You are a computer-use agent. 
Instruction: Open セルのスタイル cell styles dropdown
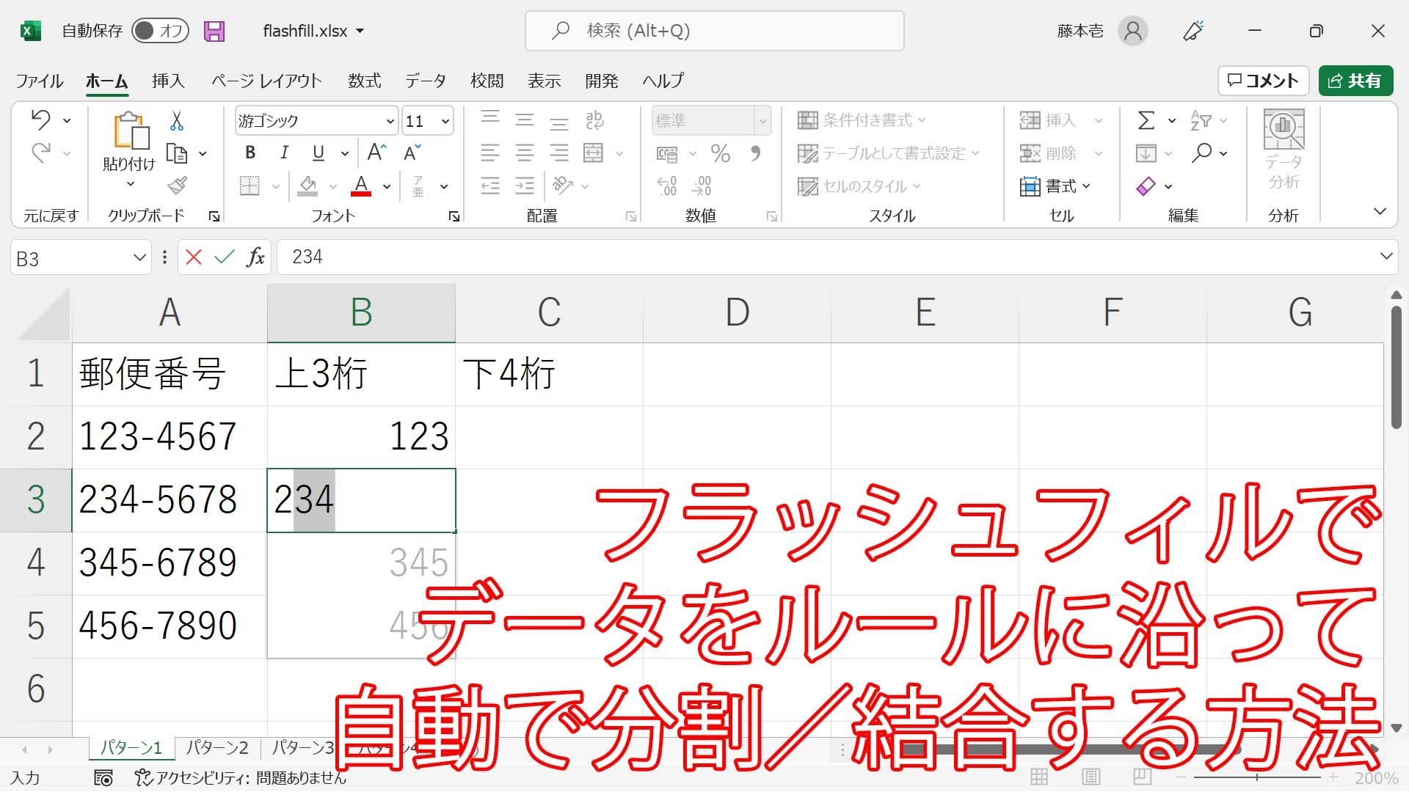(859, 186)
